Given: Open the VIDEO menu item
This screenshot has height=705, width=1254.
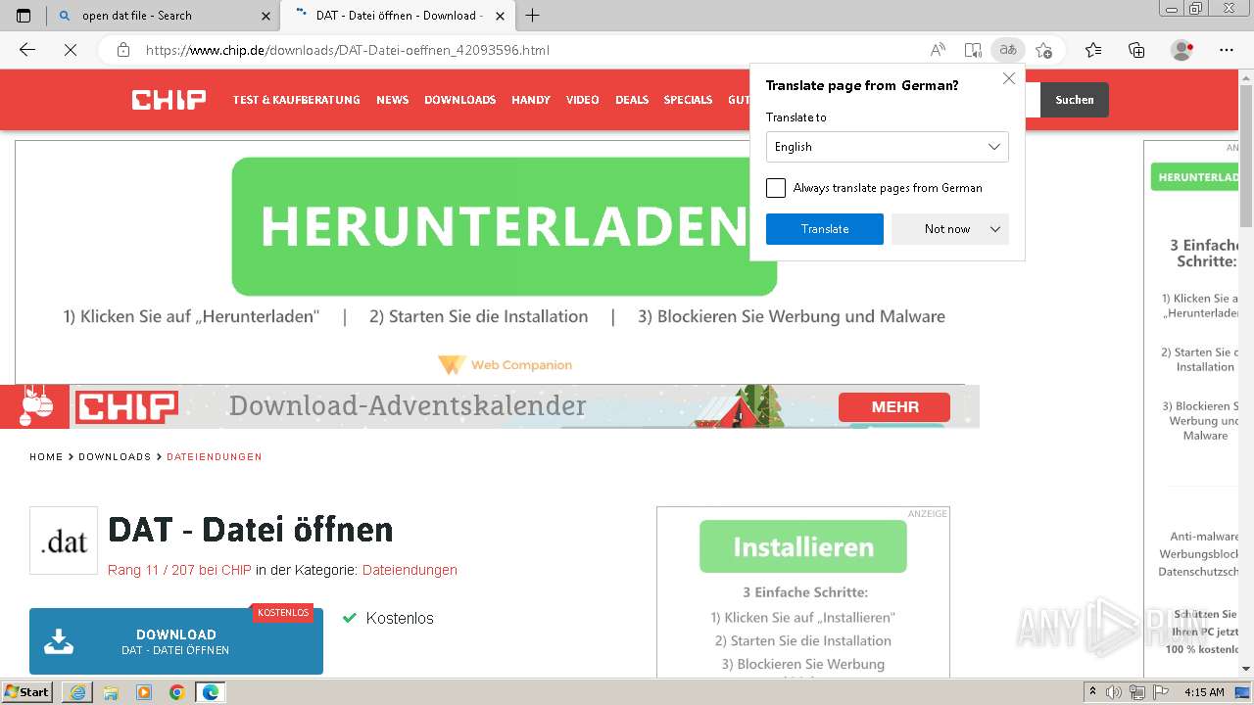Looking at the screenshot, I should click(x=583, y=100).
